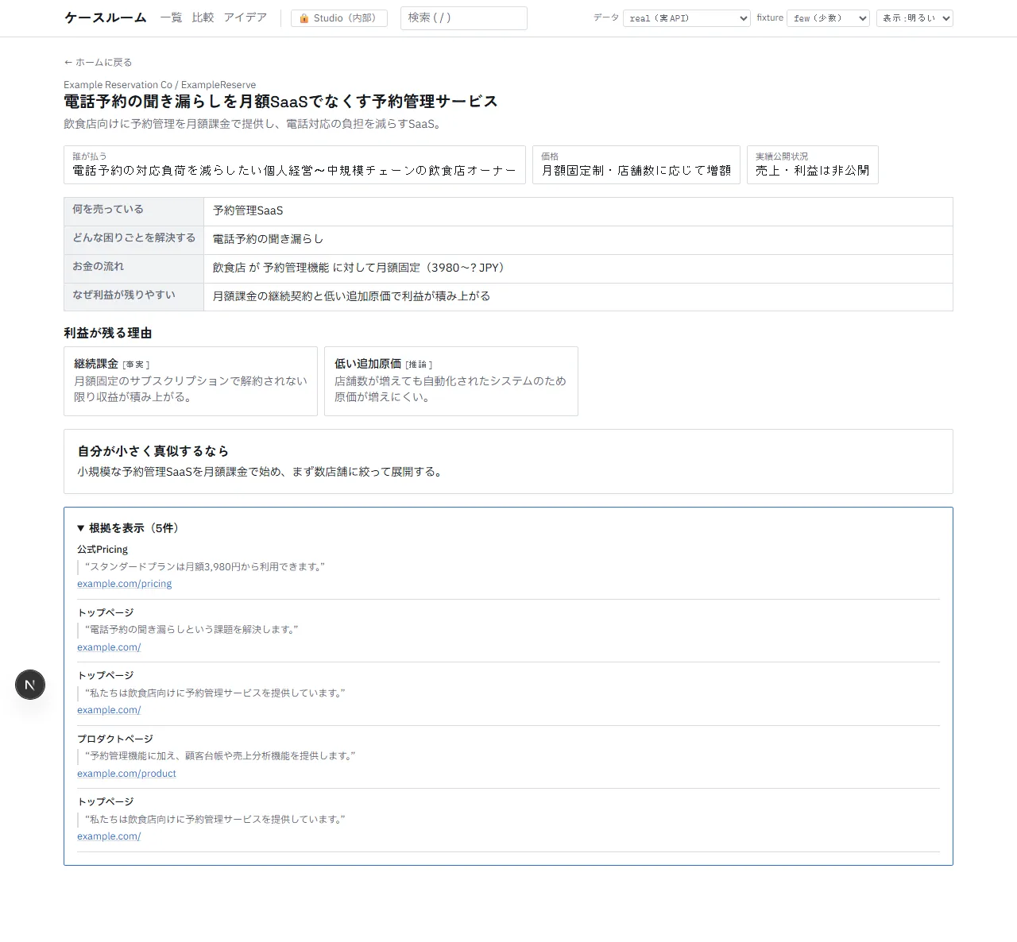Open the fixture few（少数）dropdown

coord(828,18)
